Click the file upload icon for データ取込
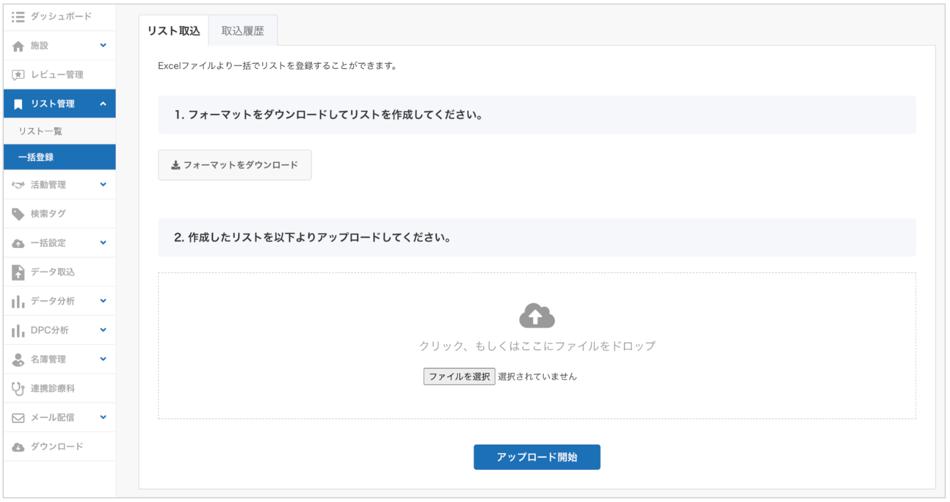 pos(18,272)
